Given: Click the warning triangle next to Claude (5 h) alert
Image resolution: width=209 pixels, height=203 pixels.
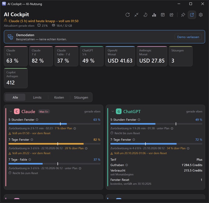Looking at the screenshot, I should pos(5,20).
